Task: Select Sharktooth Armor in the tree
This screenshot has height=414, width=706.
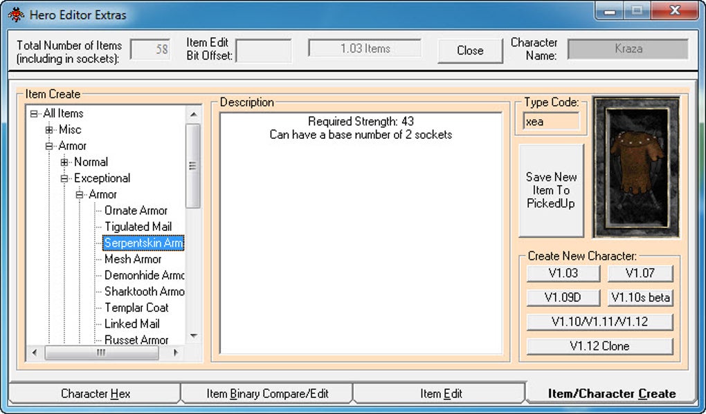Action: [x=144, y=291]
